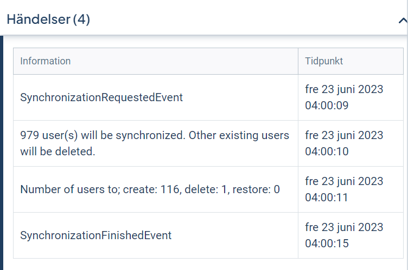The image size is (408, 270).
Task: Click timestamp fre 23 juni 2023 04:00:10
Action: click(344, 143)
